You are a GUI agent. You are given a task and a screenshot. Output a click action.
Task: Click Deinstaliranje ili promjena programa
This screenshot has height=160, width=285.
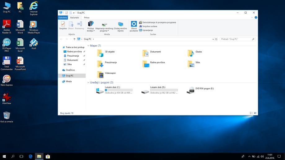pyautogui.click(x=159, y=22)
